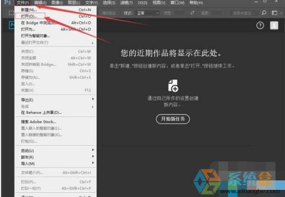Expand the 导出(E) submenu
285x197 pixels.
pyautogui.click(x=28, y=100)
